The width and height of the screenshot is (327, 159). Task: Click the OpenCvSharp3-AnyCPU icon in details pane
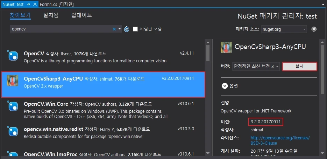(x=226, y=47)
